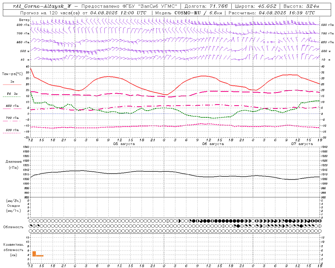Click the Конвективн. label
335x268 pixels.
(13, 245)
